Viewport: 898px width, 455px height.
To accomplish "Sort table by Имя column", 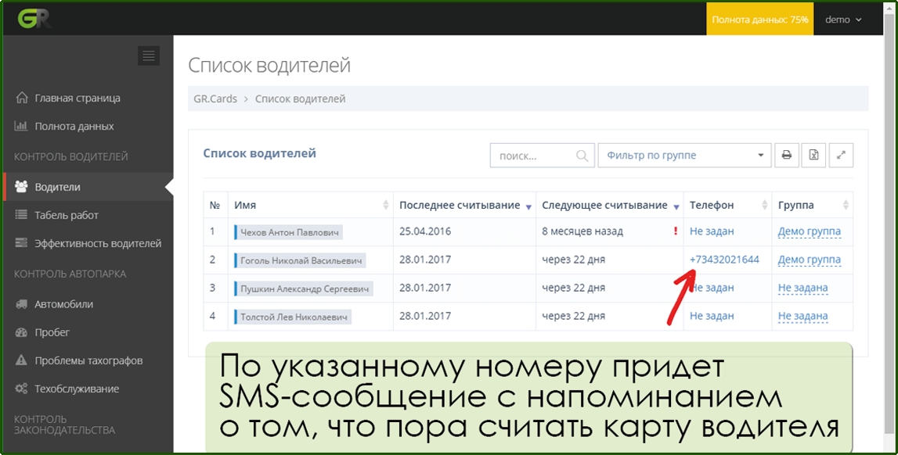I will tap(310, 205).
